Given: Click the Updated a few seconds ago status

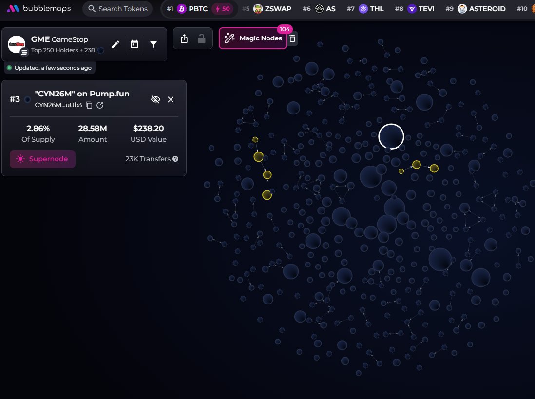Looking at the screenshot, I should (50, 68).
